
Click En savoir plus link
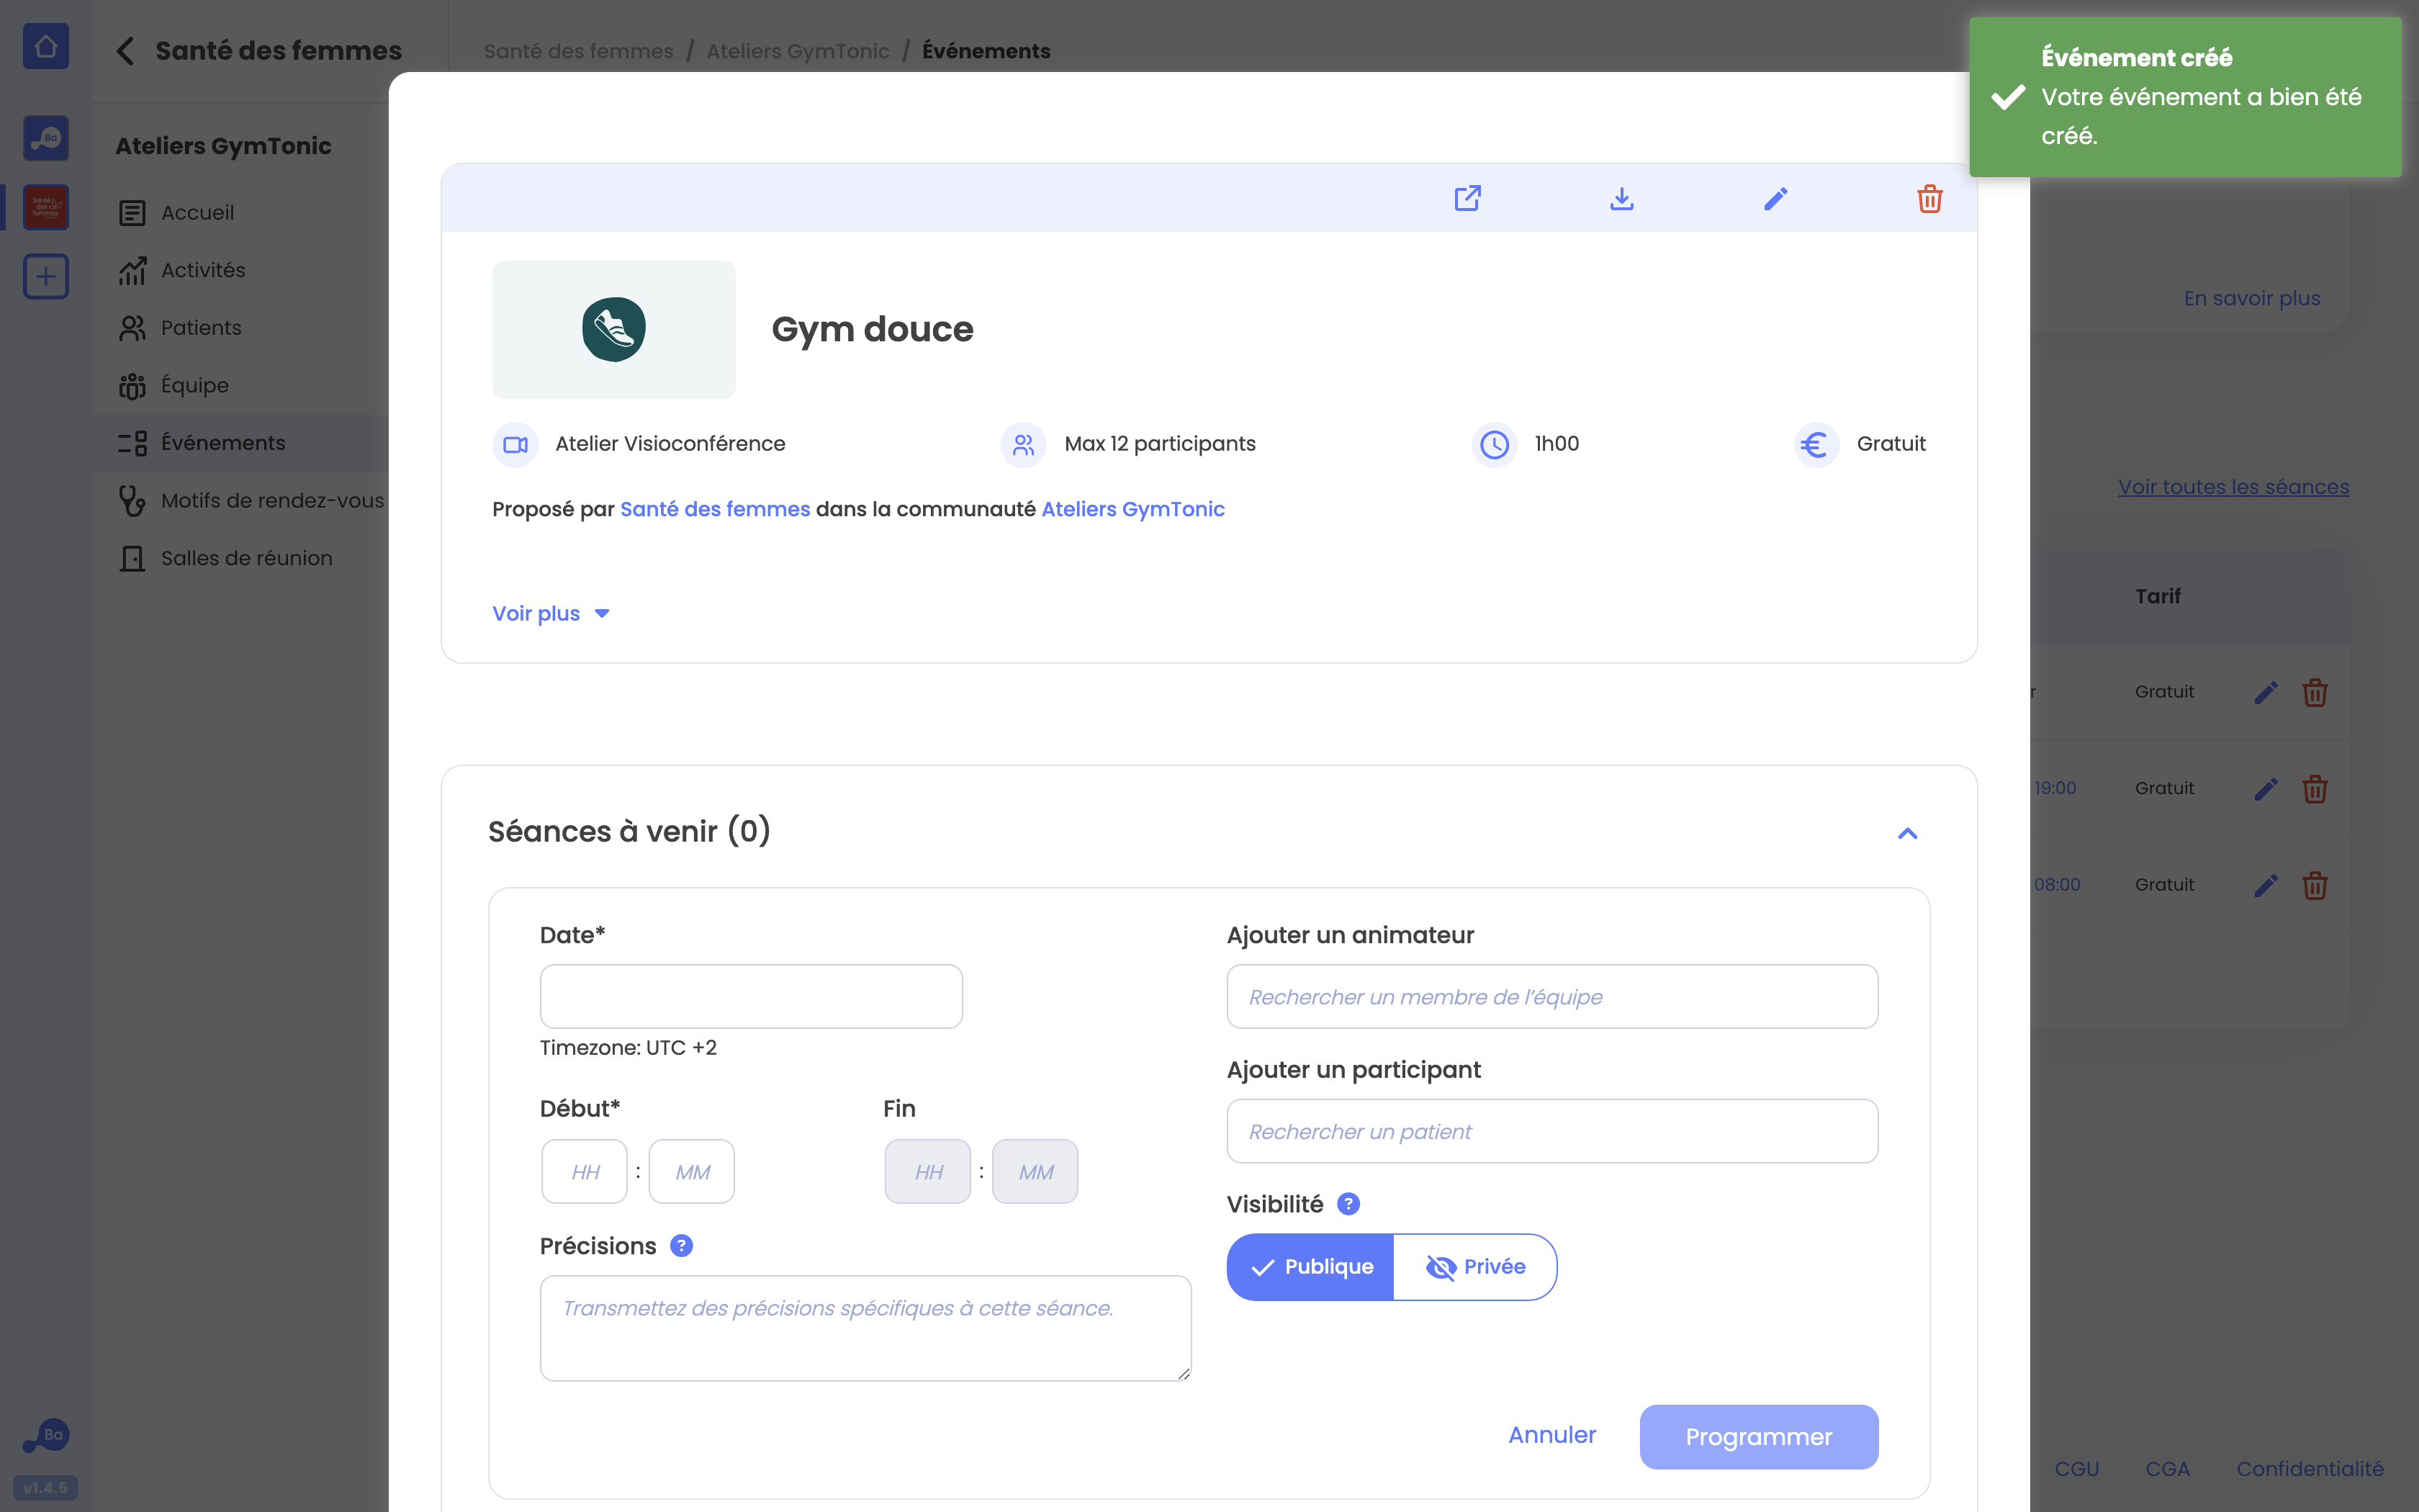point(2251,298)
